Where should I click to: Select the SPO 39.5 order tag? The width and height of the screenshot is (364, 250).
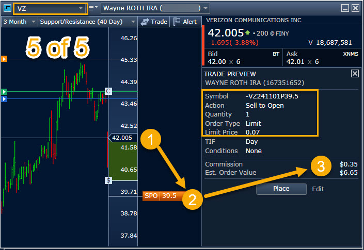tap(160, 196)
